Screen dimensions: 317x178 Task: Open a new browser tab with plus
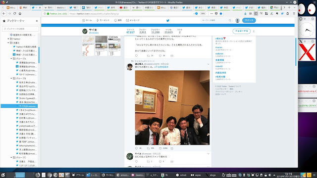pyautogui.click(x=289, y=7)
